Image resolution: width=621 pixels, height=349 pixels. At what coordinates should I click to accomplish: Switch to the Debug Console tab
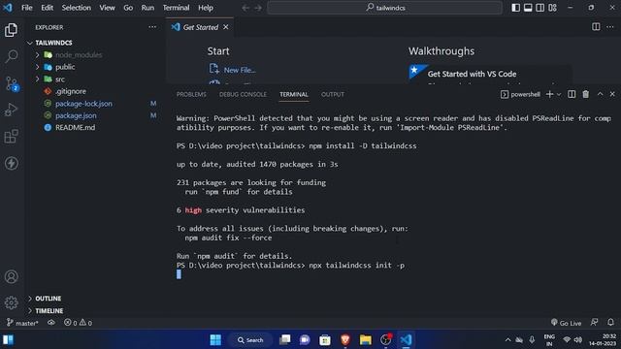243,94
